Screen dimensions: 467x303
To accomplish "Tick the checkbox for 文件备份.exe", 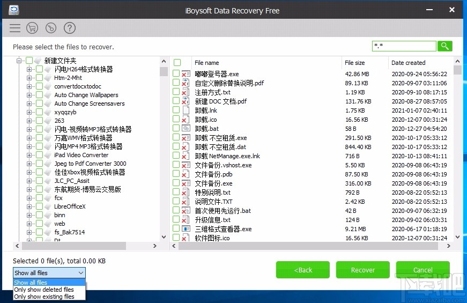I will [x=176, y=183].
